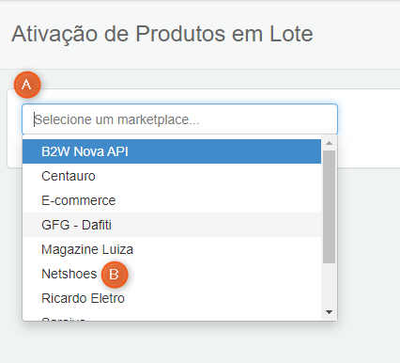Click the scrollbar track below the thumb
400x363 pixels.
point(329,285)
